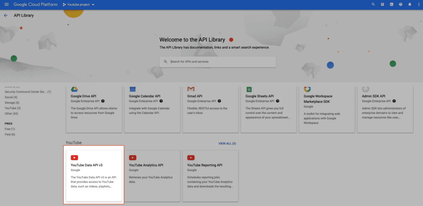Open the Google Sheets API title
This screenshot has height=206, width=423.
pos(260,96)
